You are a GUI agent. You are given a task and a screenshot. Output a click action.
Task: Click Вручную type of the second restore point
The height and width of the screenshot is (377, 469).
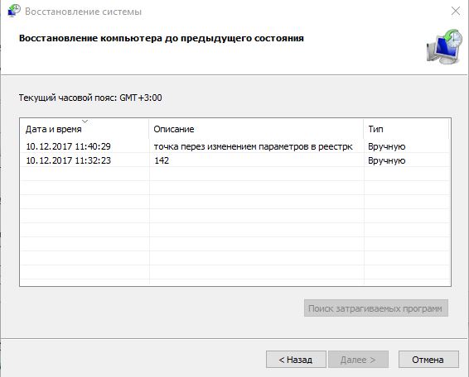click(x=386, y=160)
